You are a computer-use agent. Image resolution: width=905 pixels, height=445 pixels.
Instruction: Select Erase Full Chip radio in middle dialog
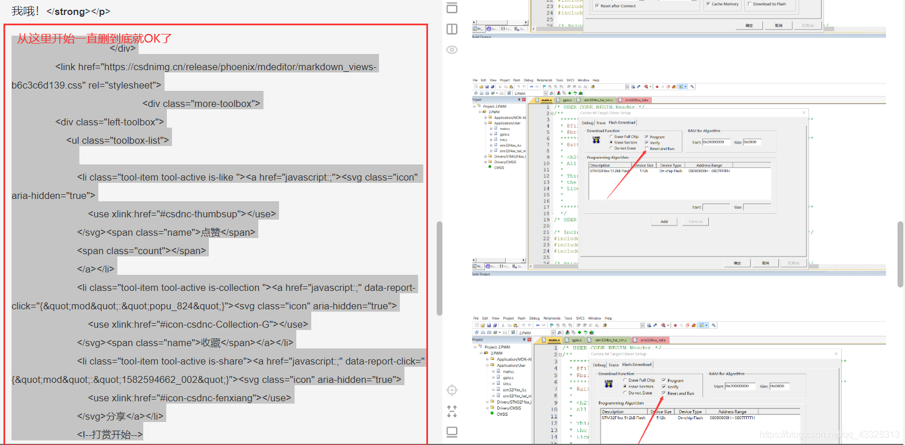(611, 137)
